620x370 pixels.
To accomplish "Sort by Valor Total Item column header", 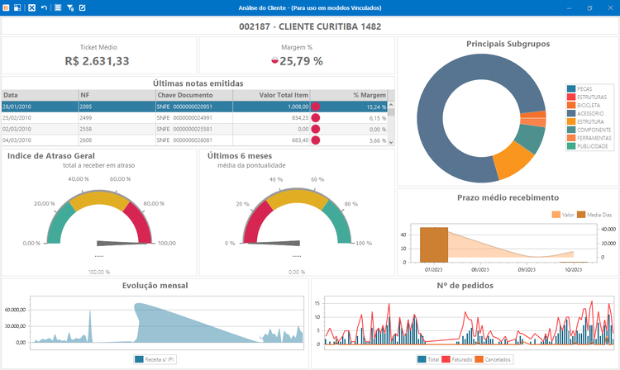I will [x=271, y=95].
